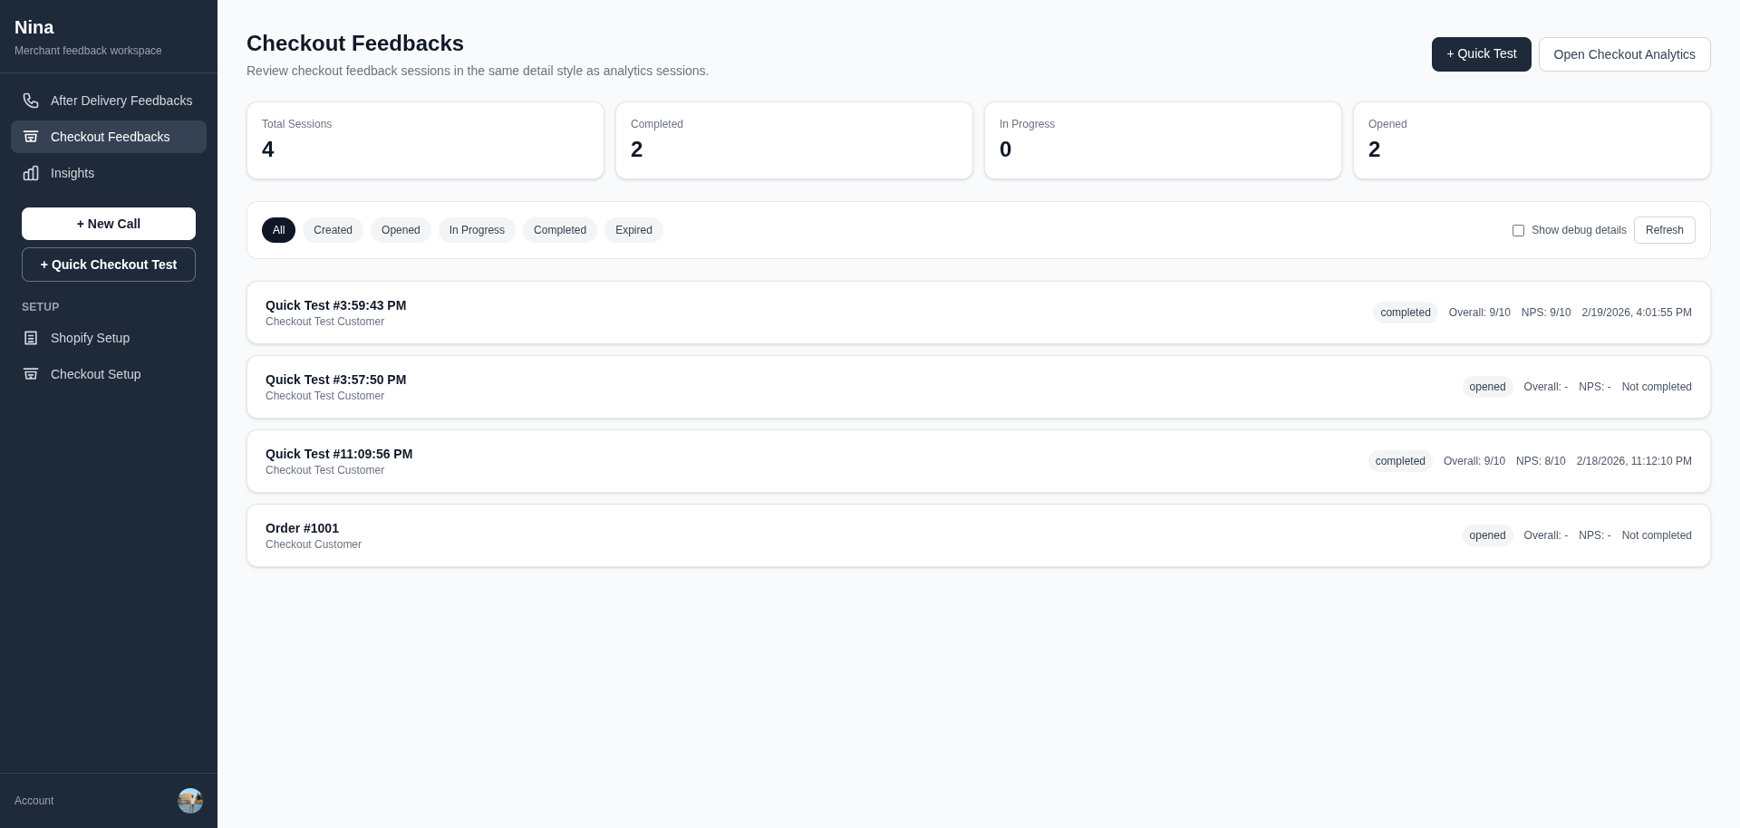Viewport: 1740px width, 828px height.
Task: Launch a Quick Checkout Test
Action: [x=108, y=265]
